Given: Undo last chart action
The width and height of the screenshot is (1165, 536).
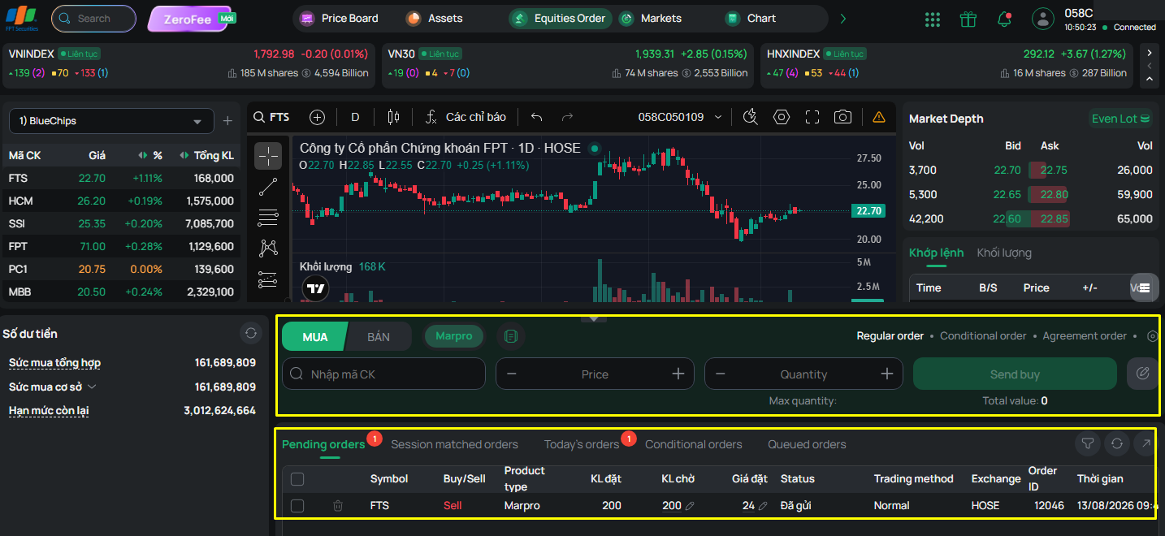Looking at the screenshot, I should (x=536, y=117).
